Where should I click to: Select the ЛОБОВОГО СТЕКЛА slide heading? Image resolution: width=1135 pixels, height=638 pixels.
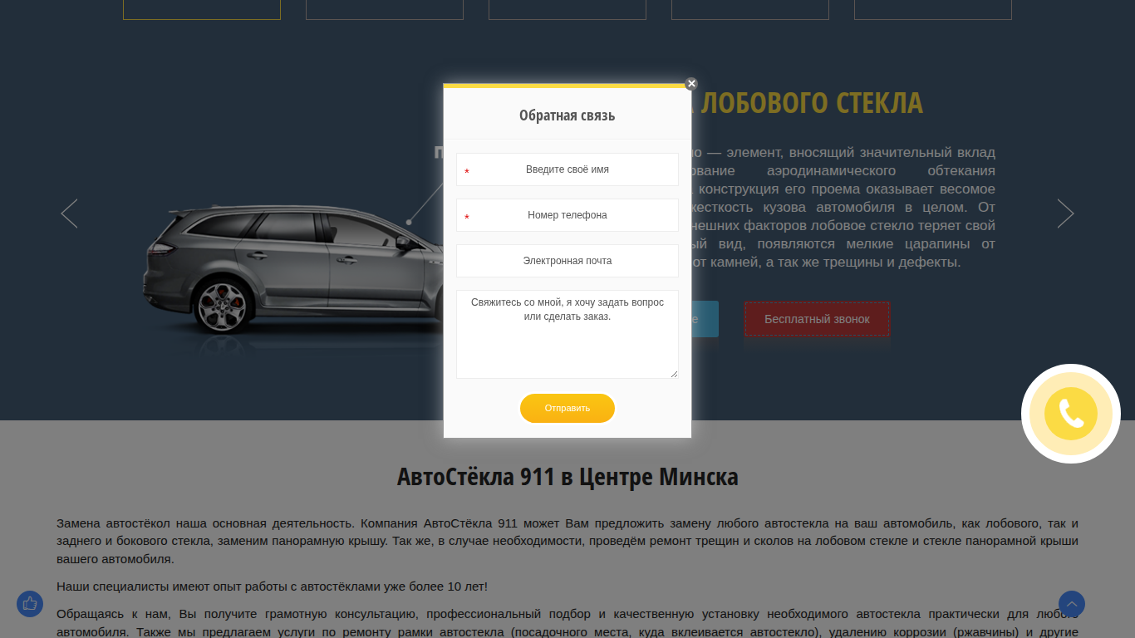pos(812,103)
